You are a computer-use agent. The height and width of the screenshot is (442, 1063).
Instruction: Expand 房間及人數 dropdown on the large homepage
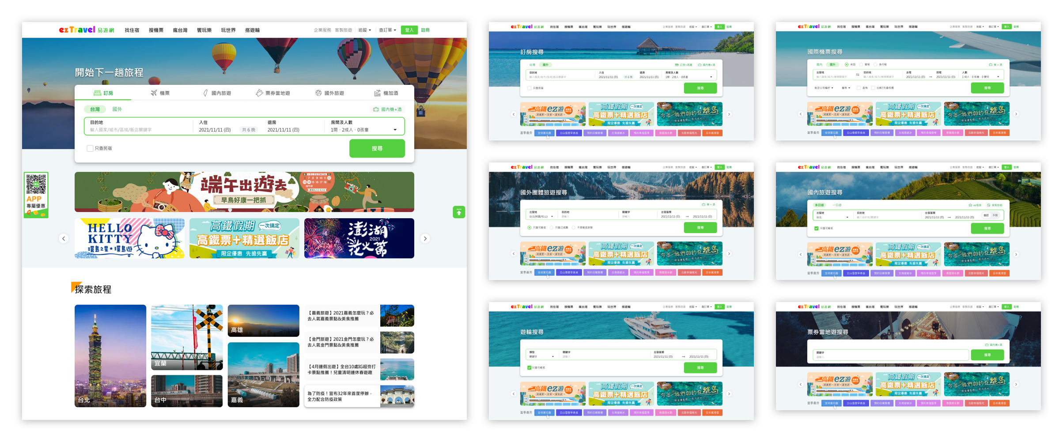[395, 130]
